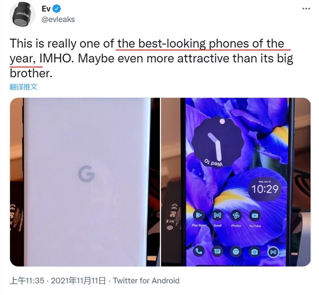This screenshot has height=295, width=319.
Task: Tap the analog clock widget
Action: 217,142
